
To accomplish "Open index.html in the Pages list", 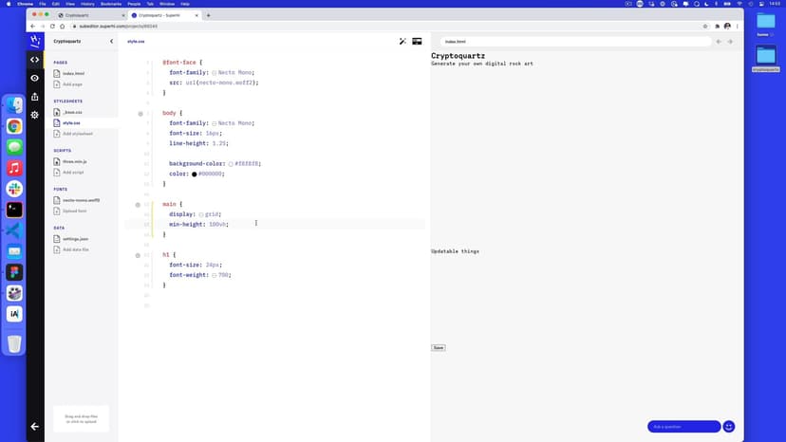I will coord(74,73).
